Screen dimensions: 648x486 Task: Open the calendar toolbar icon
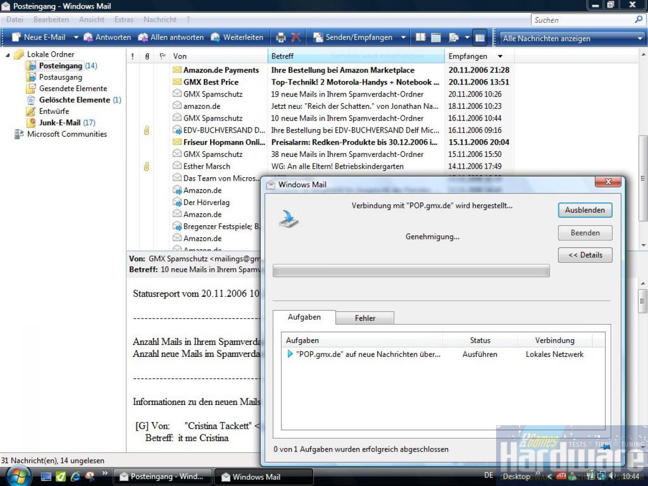click(x=436, y=37)
